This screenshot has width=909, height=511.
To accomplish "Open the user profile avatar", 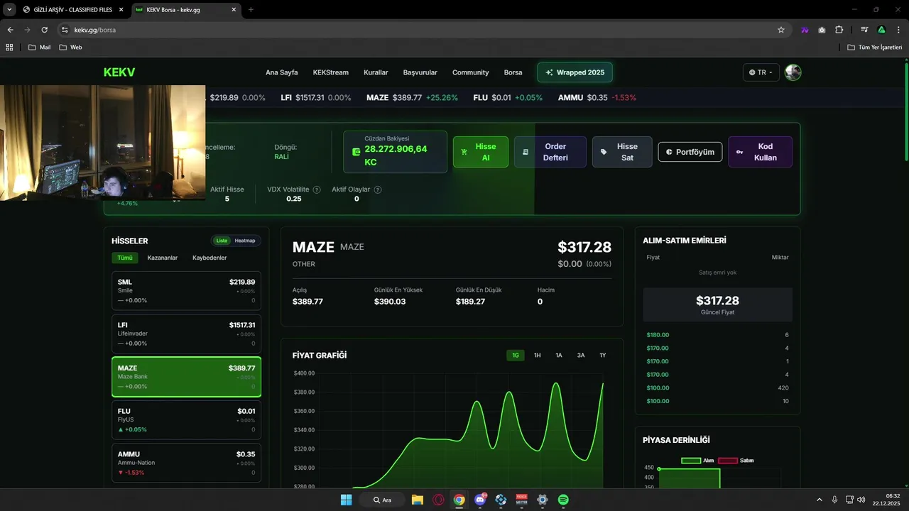I will tap(793, 72).
